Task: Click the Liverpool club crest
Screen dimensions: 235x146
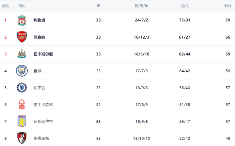Action: point(22,20)
